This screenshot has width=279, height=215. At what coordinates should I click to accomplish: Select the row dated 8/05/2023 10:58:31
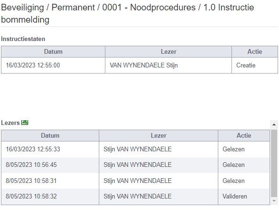click(x=136, y=181)
